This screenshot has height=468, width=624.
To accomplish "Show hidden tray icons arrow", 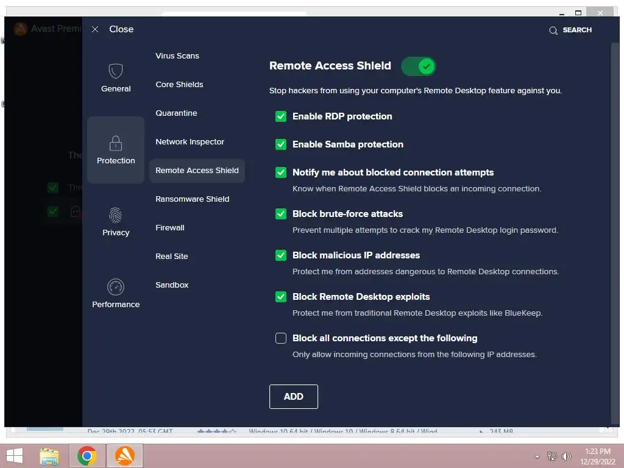I will coord(537,456).
